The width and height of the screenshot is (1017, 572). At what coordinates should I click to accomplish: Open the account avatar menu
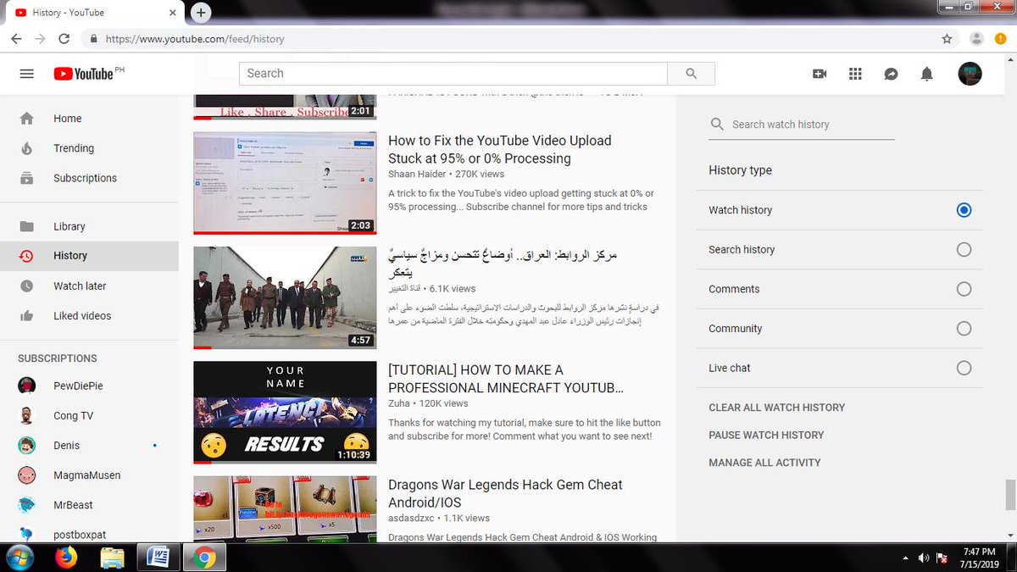pos(970,74)
